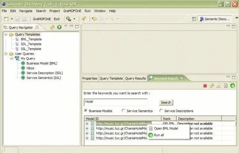This screenshot has width=239, height=154.
Task: Select SSL_Template in the tree
Action: [x=31, y=49]
